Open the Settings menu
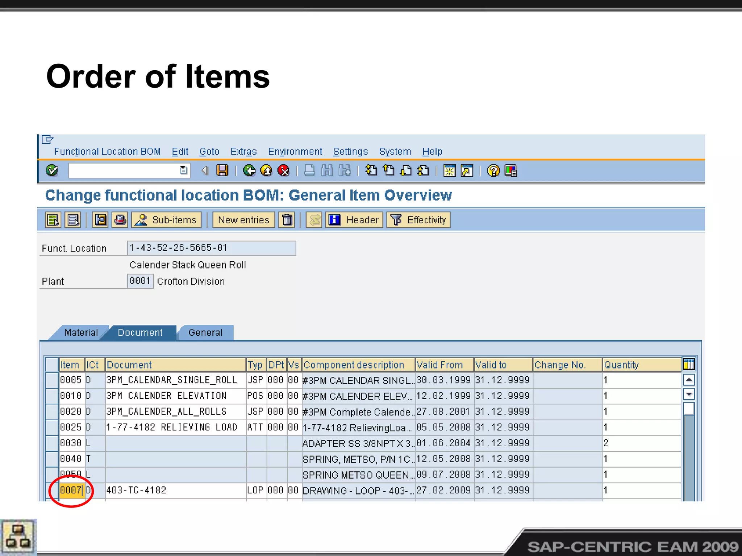742x556 pixels. (350, 151)
